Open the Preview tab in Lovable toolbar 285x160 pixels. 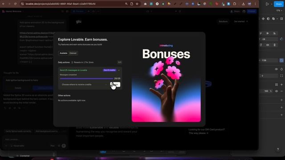(78, 11)
